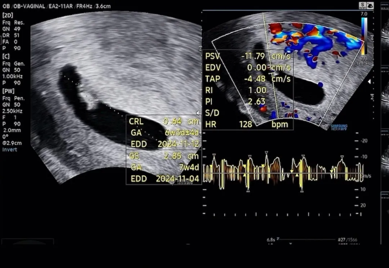Click the top-left caliper on the gestational sac
This screenshot has height=268, width=389.
61,74
